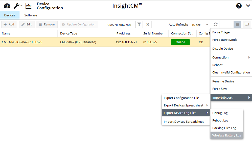Click the monitor display icon

pos(247,25)
